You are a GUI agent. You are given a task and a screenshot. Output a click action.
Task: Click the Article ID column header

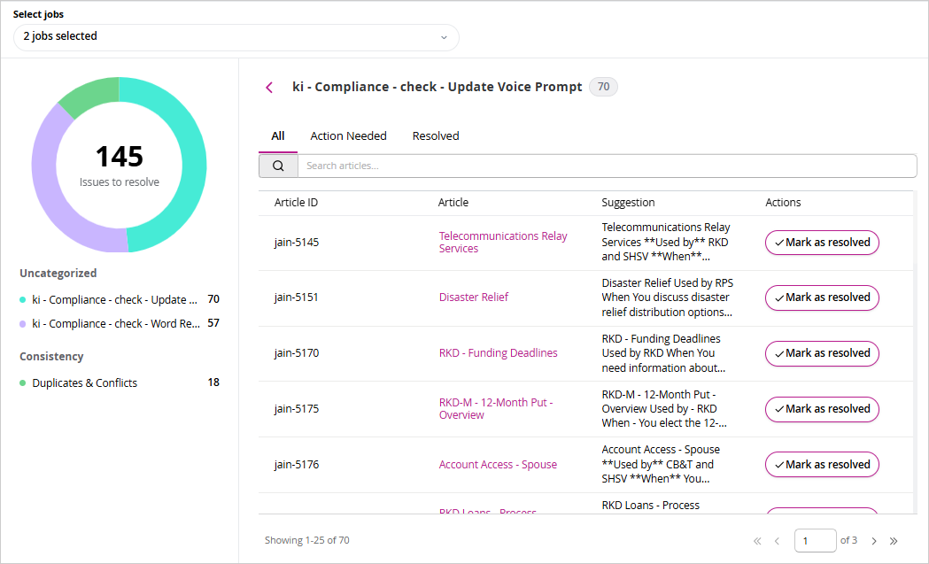tap(297, 203)
